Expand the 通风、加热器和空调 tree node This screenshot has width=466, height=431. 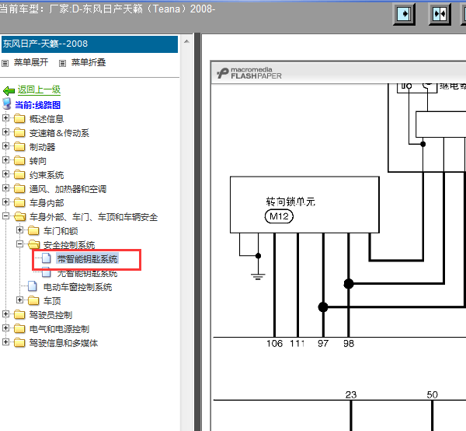pos(5,187)
